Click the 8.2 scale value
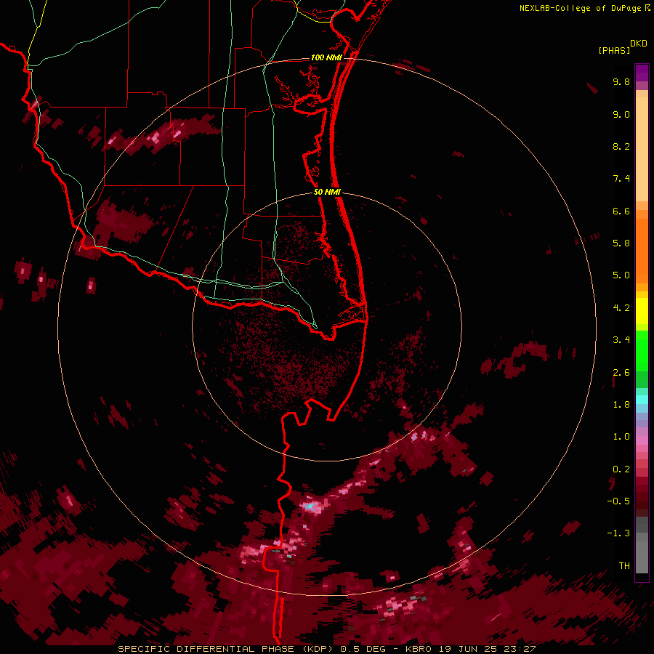The width and height of the screenshot is (654, 654). coord(621,146)
